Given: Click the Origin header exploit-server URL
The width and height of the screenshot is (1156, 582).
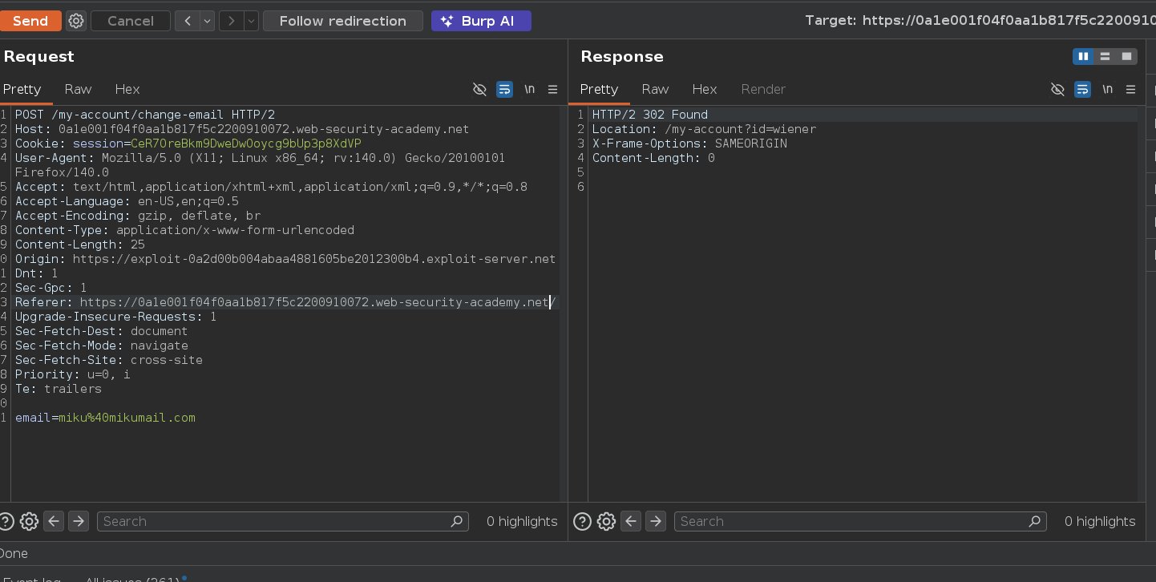Looking at the screenshot, I should [x=314, y=259].
